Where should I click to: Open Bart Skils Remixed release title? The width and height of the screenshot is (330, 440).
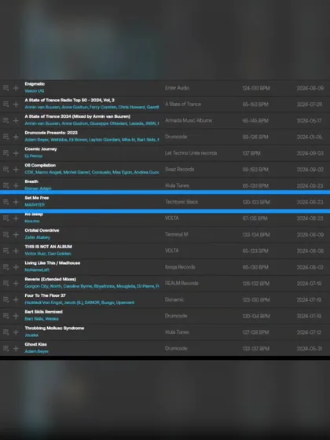coord(43,312)
